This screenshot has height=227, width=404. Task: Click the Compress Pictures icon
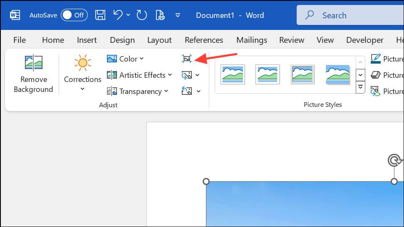click(x=187, y=59)
